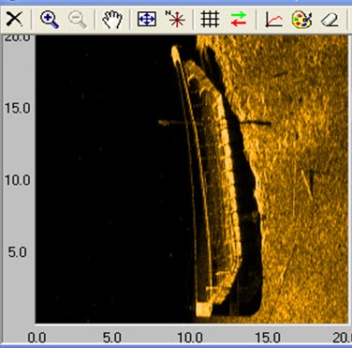
Task: Open the profile line chart tool
Action: 274,20
